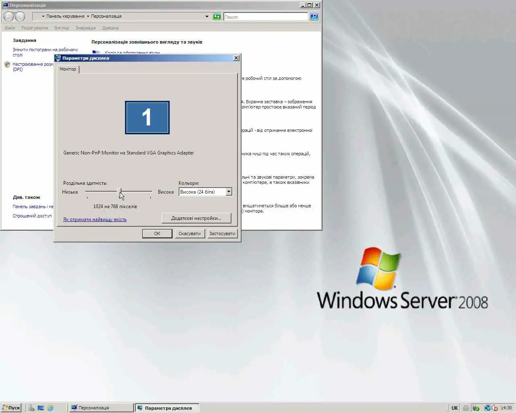The image size is (516, 413).
Task: Click slider track toward Висока end
Action: coord(137,191)
